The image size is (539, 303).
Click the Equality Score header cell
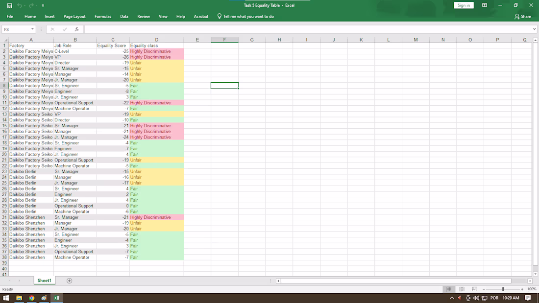point(113,46)
